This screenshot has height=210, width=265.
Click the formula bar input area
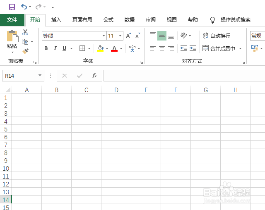click(x=184, y=76)
